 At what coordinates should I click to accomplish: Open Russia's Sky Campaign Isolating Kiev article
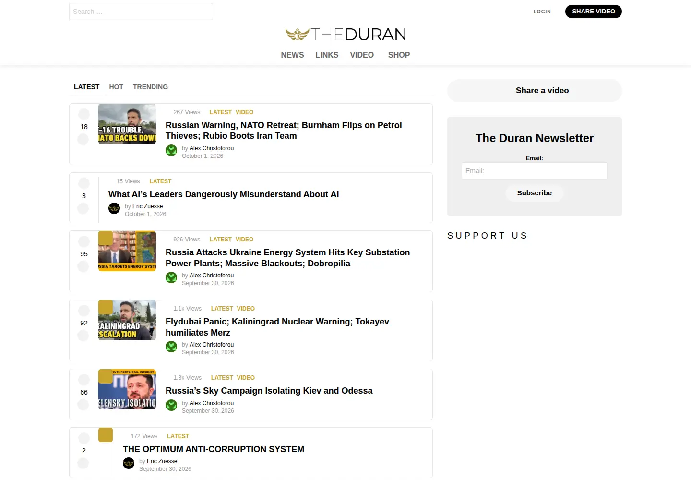click(269, 391)
